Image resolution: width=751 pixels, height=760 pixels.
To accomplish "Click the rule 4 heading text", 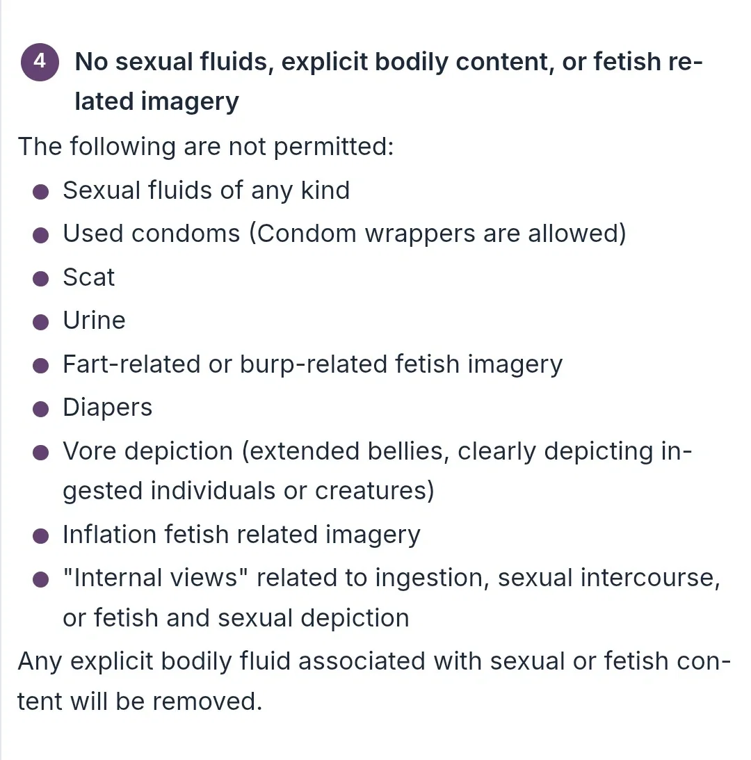I will (x=388, y=81).
